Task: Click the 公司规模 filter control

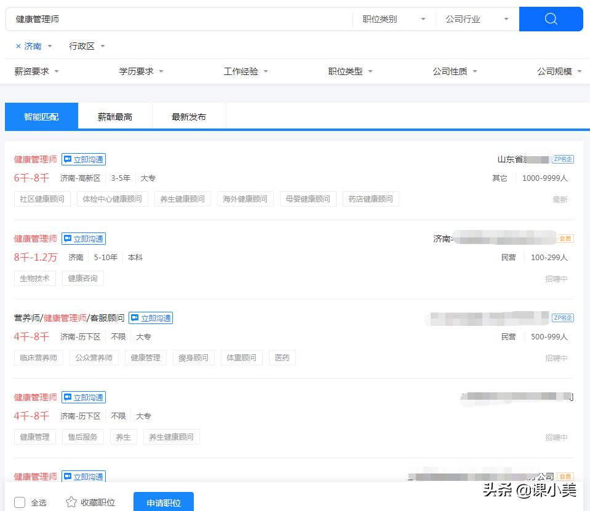Action: point(557,71)
